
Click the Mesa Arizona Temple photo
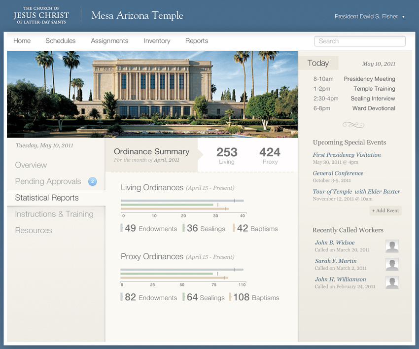152,94
